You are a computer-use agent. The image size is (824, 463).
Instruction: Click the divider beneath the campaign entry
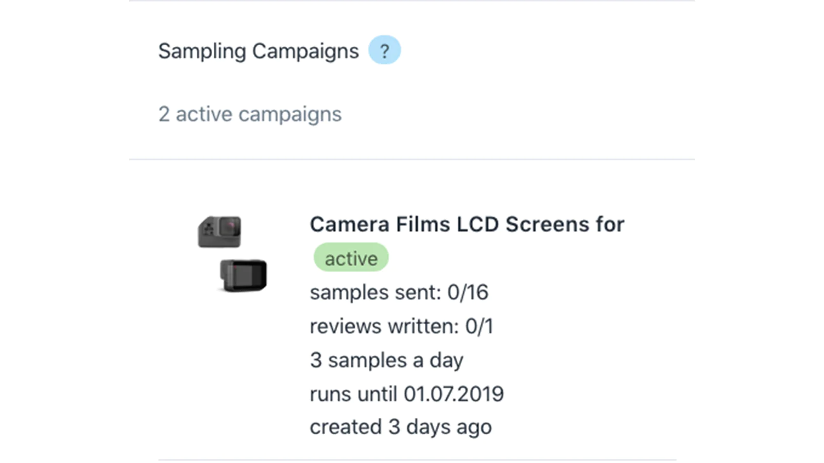point(417,460)
